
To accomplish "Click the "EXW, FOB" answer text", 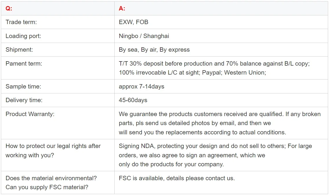I will tap(134, 22).
